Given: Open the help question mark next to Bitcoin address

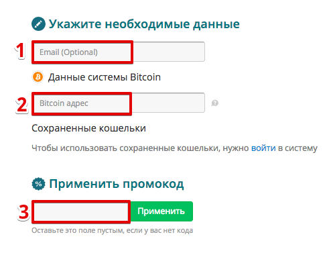Looking at the screenshot, I should pyautogui.click(x=214, y=103).
